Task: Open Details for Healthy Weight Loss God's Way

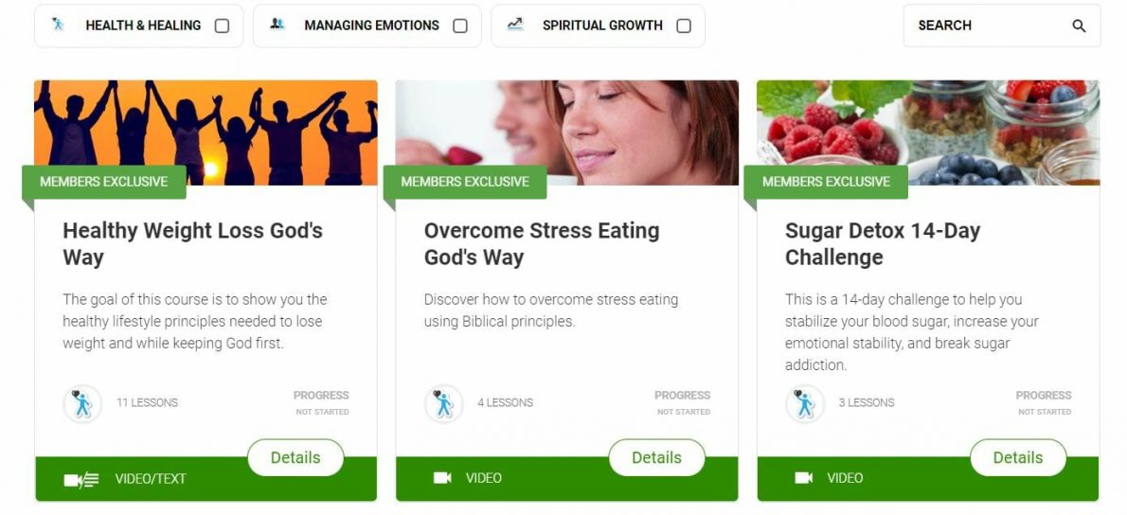Action: [295, 457]
